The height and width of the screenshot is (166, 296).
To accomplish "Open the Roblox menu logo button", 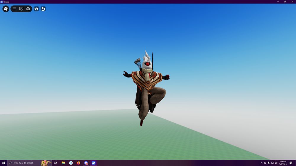I will tap(6, 9).
